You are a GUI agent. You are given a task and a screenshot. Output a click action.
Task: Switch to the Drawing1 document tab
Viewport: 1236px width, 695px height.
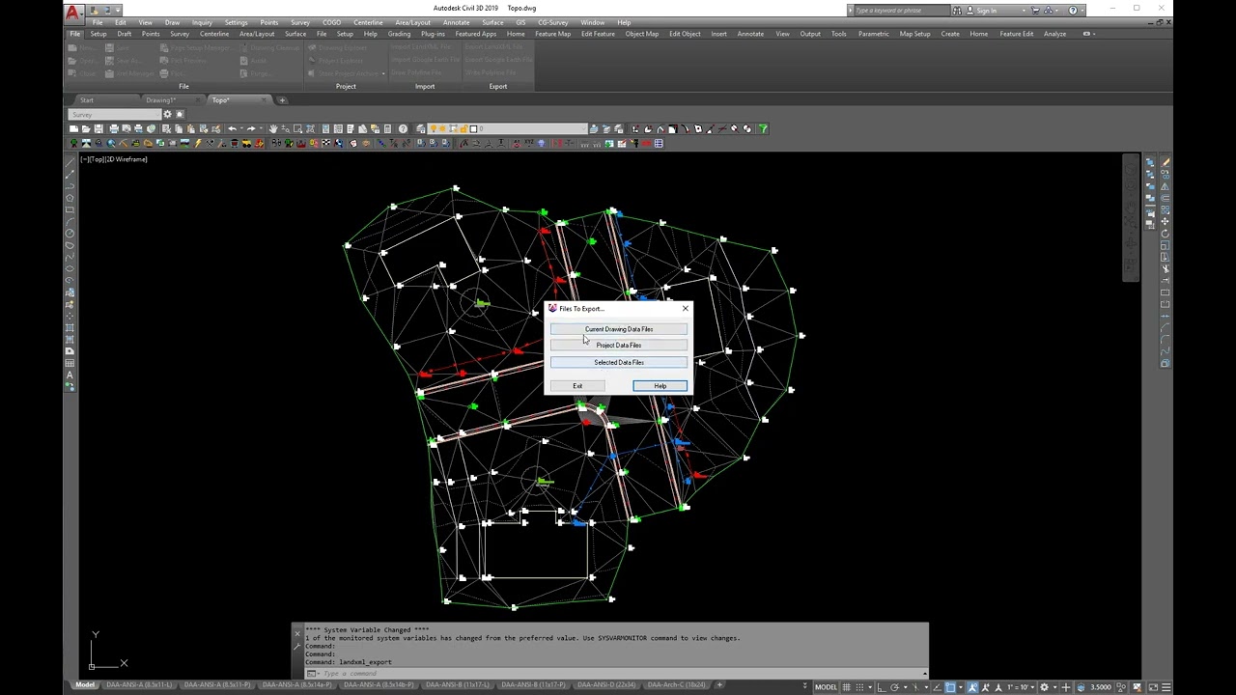coord(160,100)
